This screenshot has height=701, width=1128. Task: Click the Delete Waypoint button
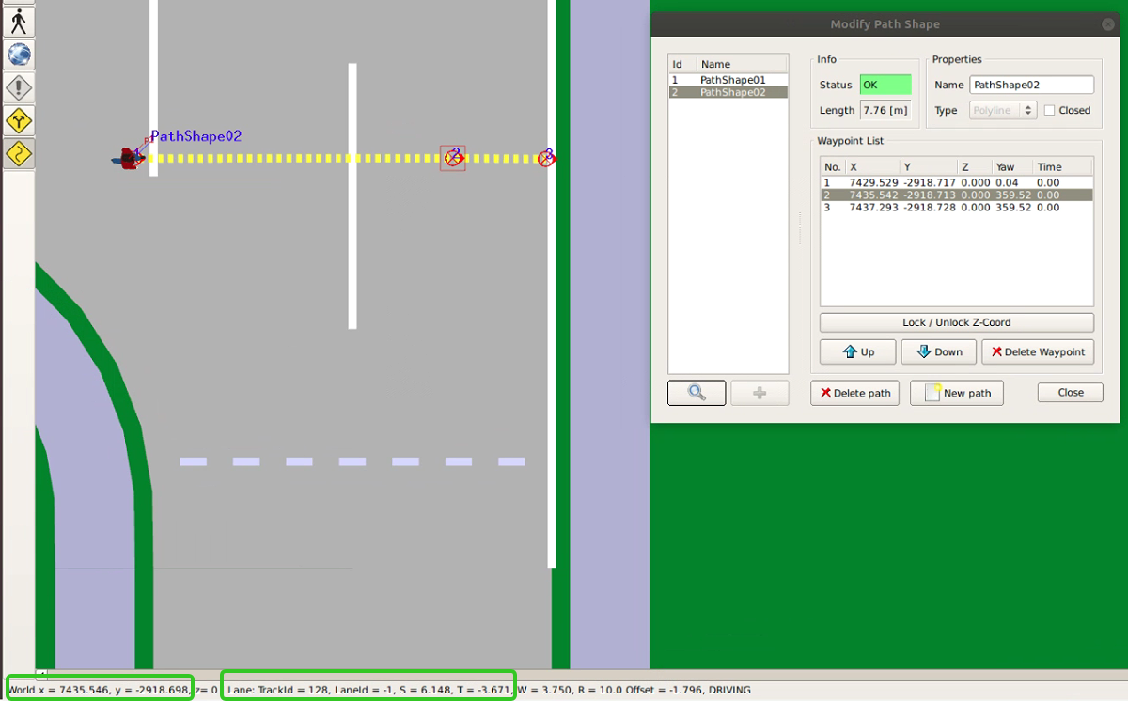(1038, 351)
